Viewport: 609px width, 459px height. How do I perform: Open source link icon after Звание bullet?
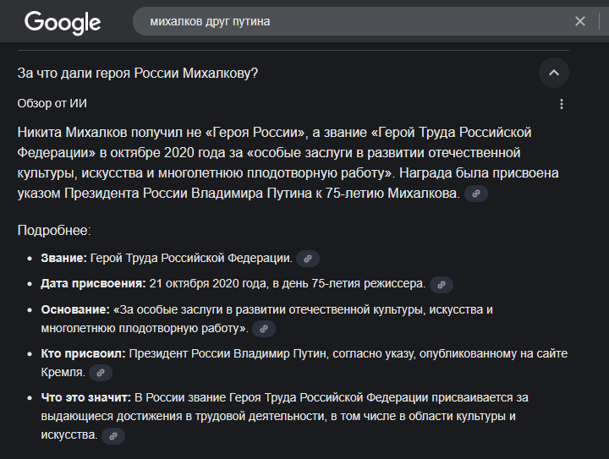click(308, 259)
